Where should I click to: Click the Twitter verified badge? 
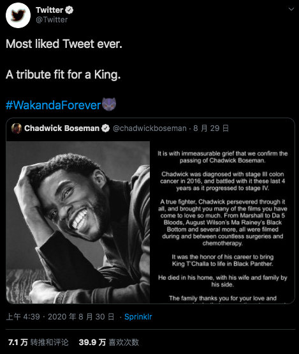(x=69, y=10)
